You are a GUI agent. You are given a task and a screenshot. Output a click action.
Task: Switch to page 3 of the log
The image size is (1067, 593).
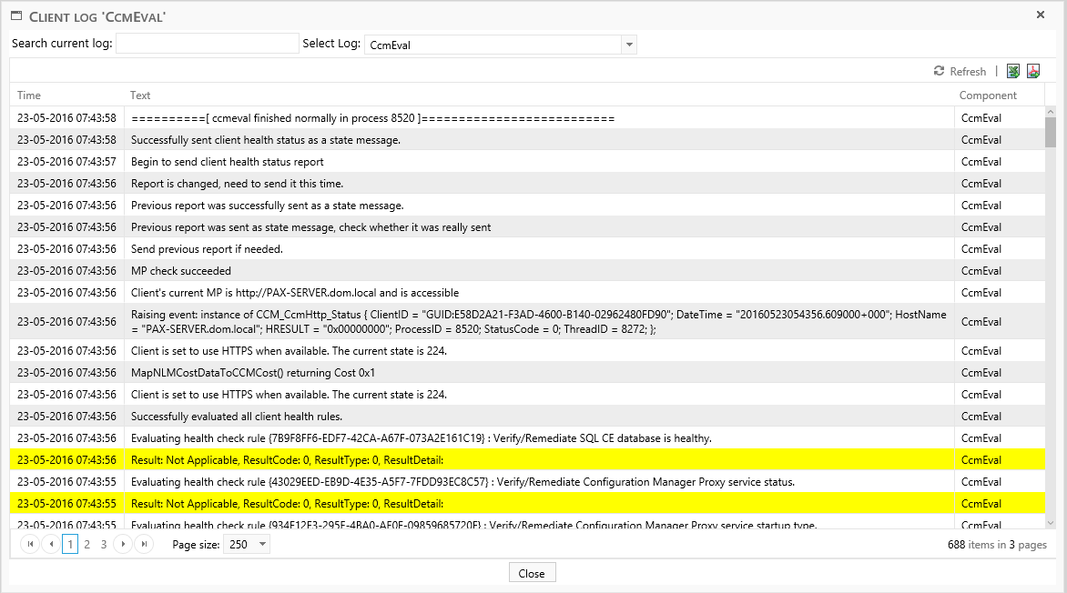pos(104,544)
